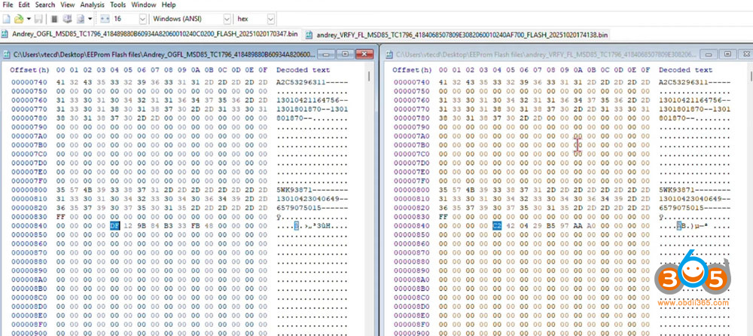Open the Analysis menu

coord(92,5)
